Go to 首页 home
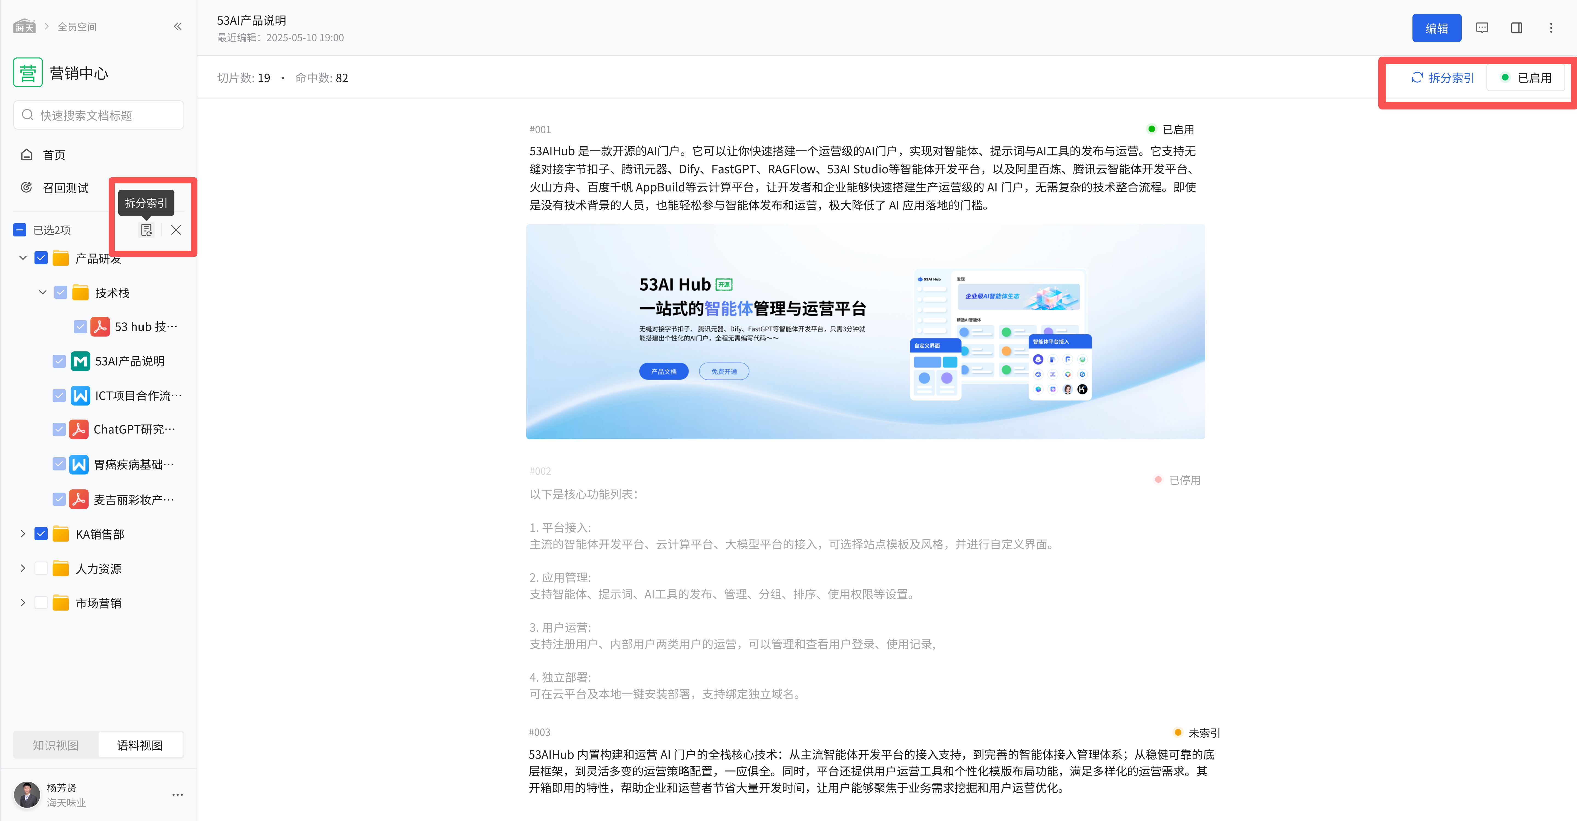Screen dimensions: 1577x821 pyautogui.click(x=53, y=155)
